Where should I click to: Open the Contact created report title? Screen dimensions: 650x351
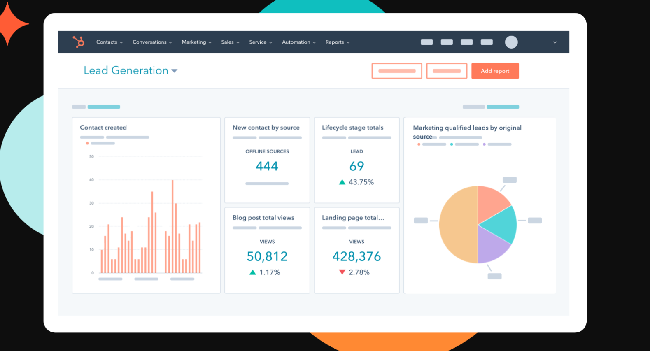103,128
